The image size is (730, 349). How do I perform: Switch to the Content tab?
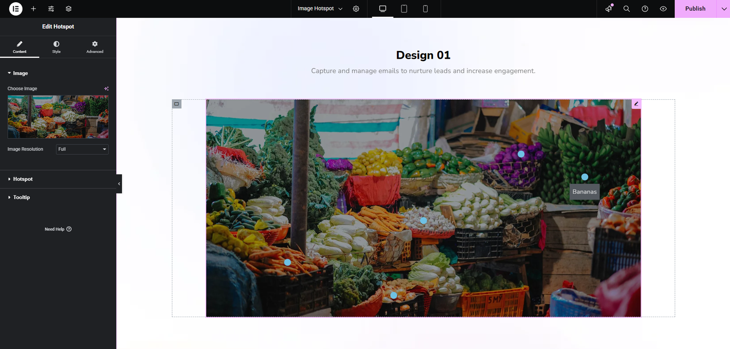click(x=20, y=47)
